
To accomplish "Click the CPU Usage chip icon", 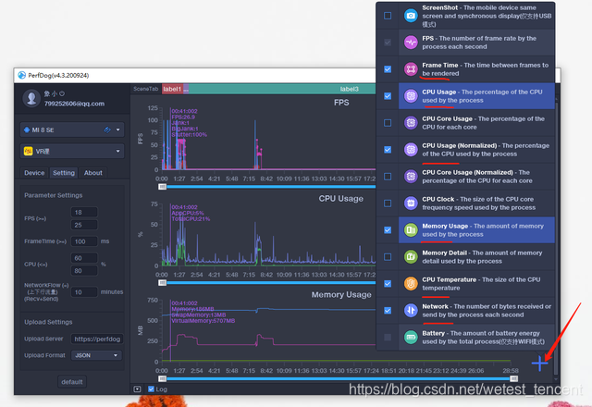I will (x=411, y=96).
